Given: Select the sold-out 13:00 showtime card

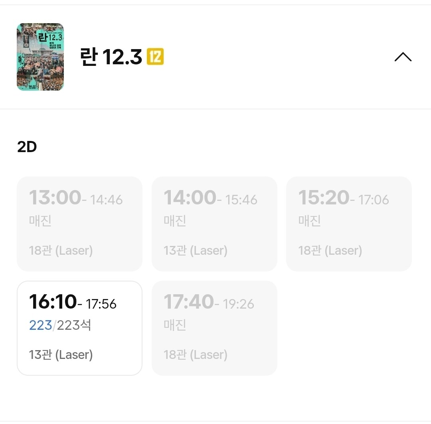Looking at the screenshot, I should pyautogui.click(x=79, y=224).
